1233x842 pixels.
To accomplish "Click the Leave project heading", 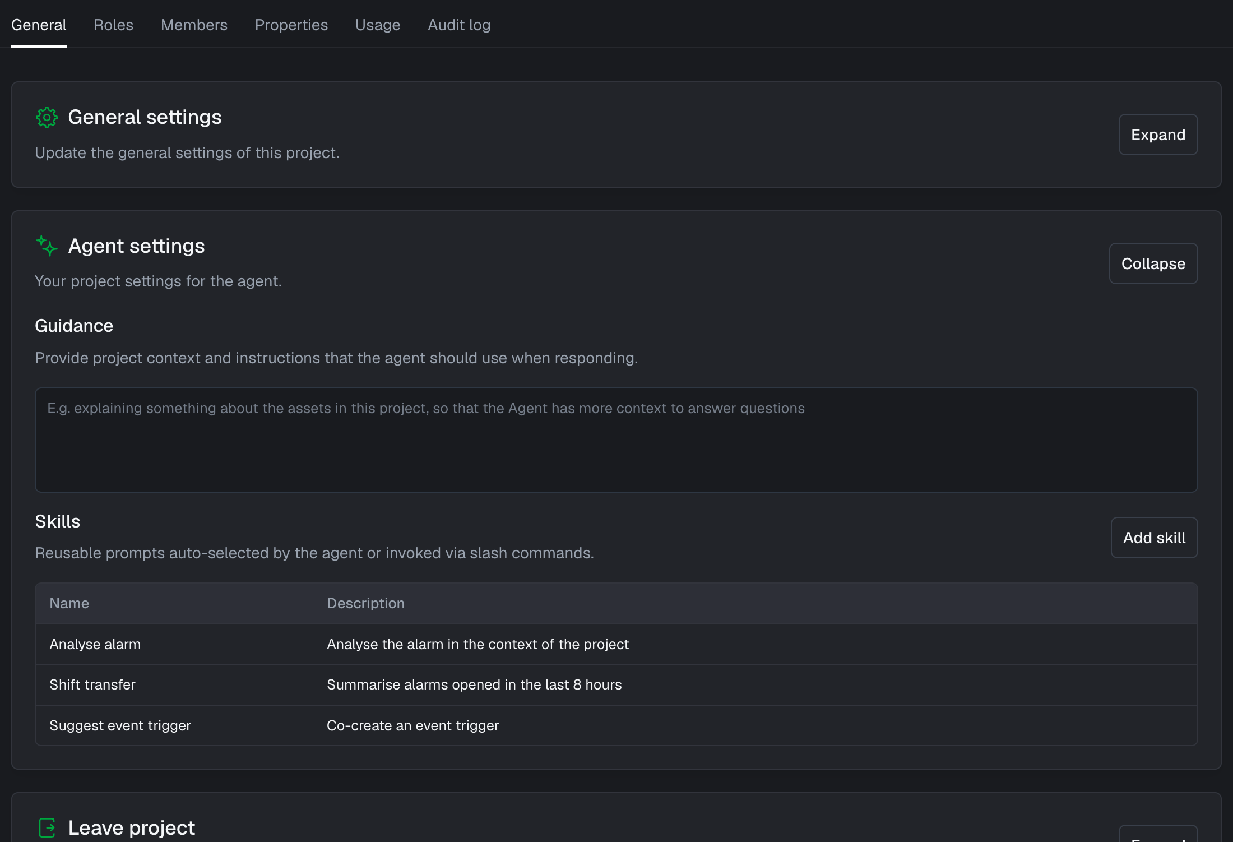I will click(131, 827).
